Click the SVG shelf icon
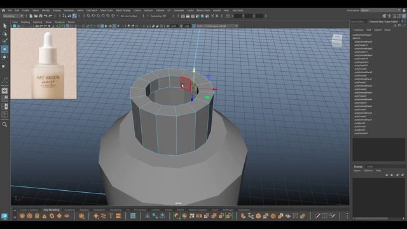The image size is (407, 229). pos(118,216)
